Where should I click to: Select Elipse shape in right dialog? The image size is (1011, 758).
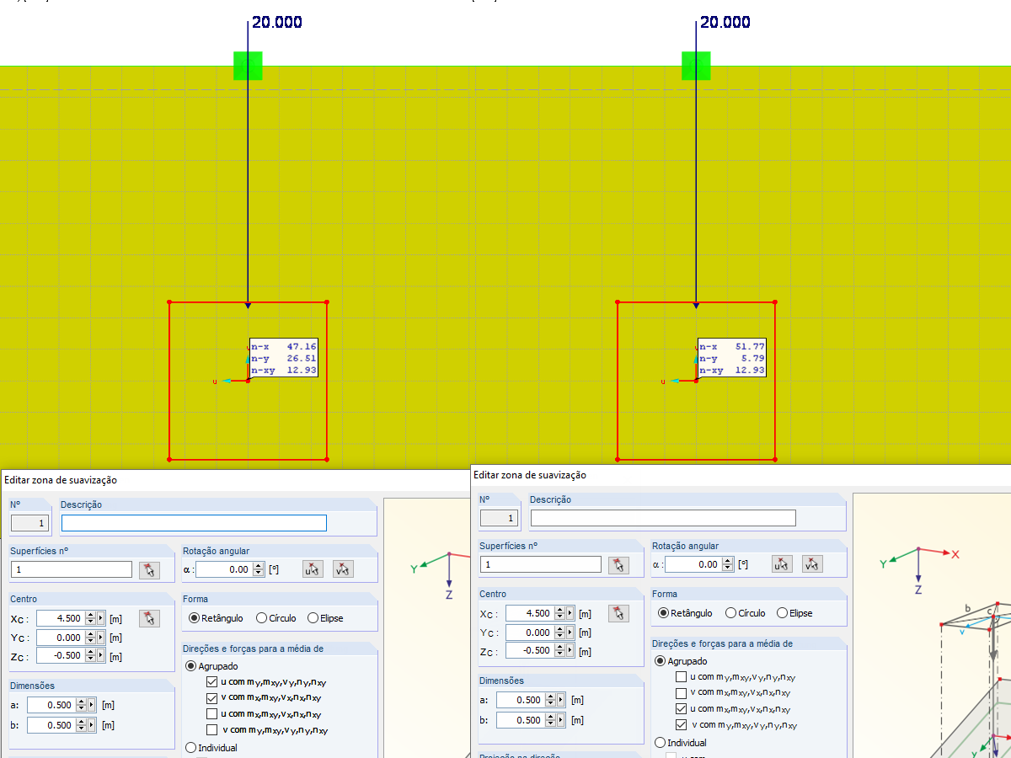tap(795, 613)
